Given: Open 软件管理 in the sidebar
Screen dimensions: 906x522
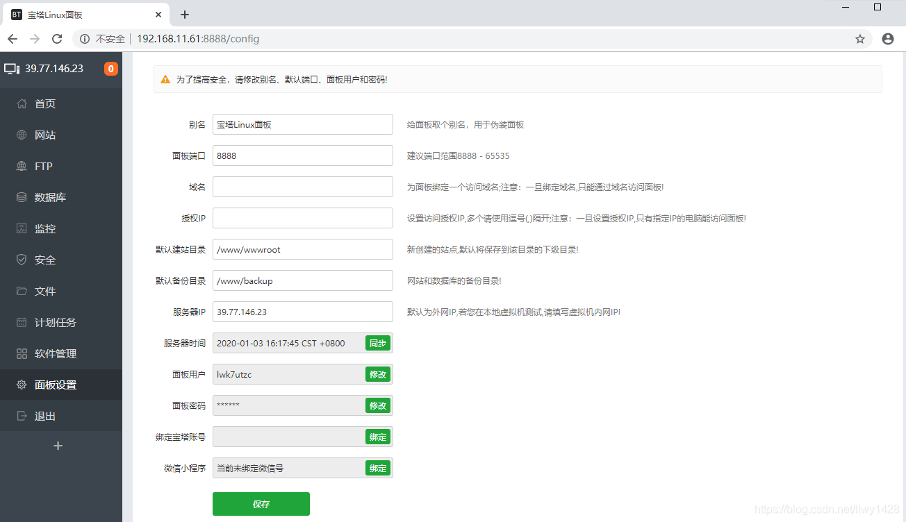Looking at the screenshot, I should 61,353.
